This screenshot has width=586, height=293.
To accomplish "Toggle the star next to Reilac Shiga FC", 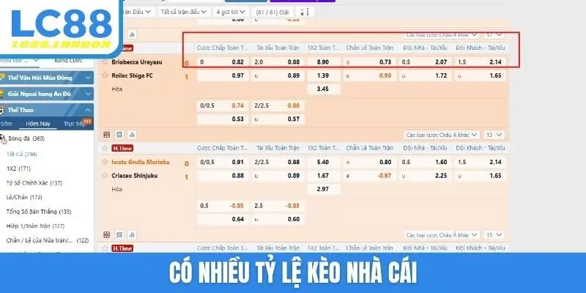I will [105, 76].
